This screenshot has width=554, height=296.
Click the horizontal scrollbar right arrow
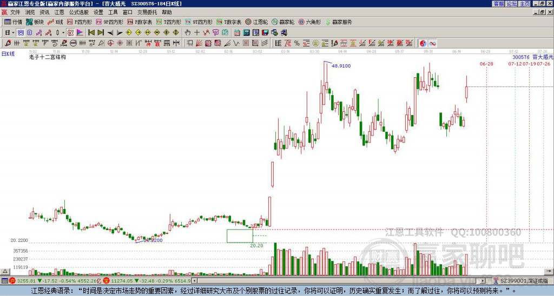(483, 281)
